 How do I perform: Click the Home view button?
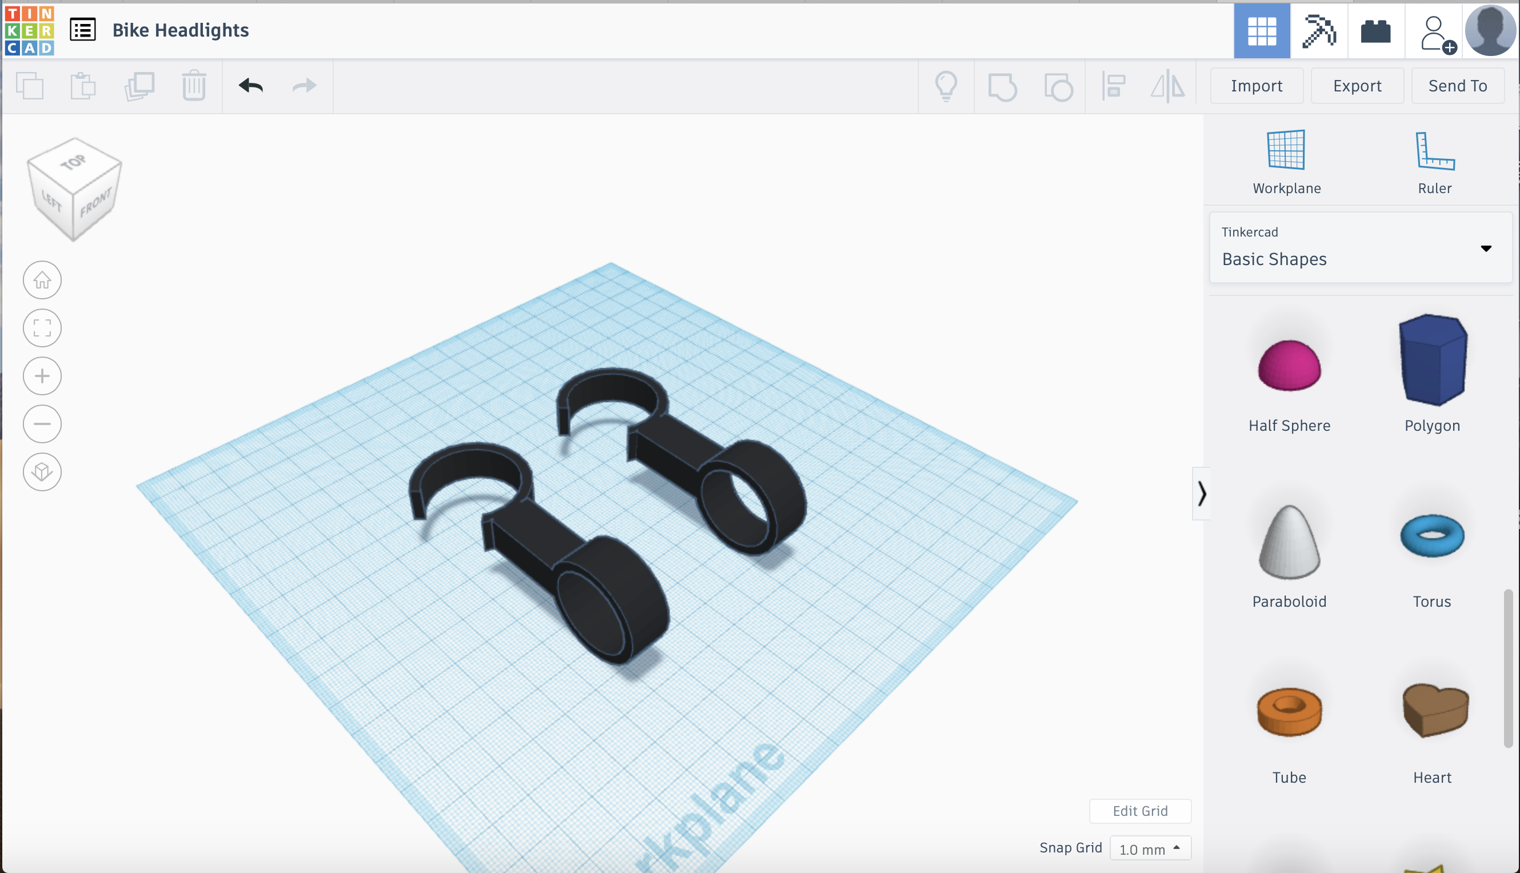(42, 280)
